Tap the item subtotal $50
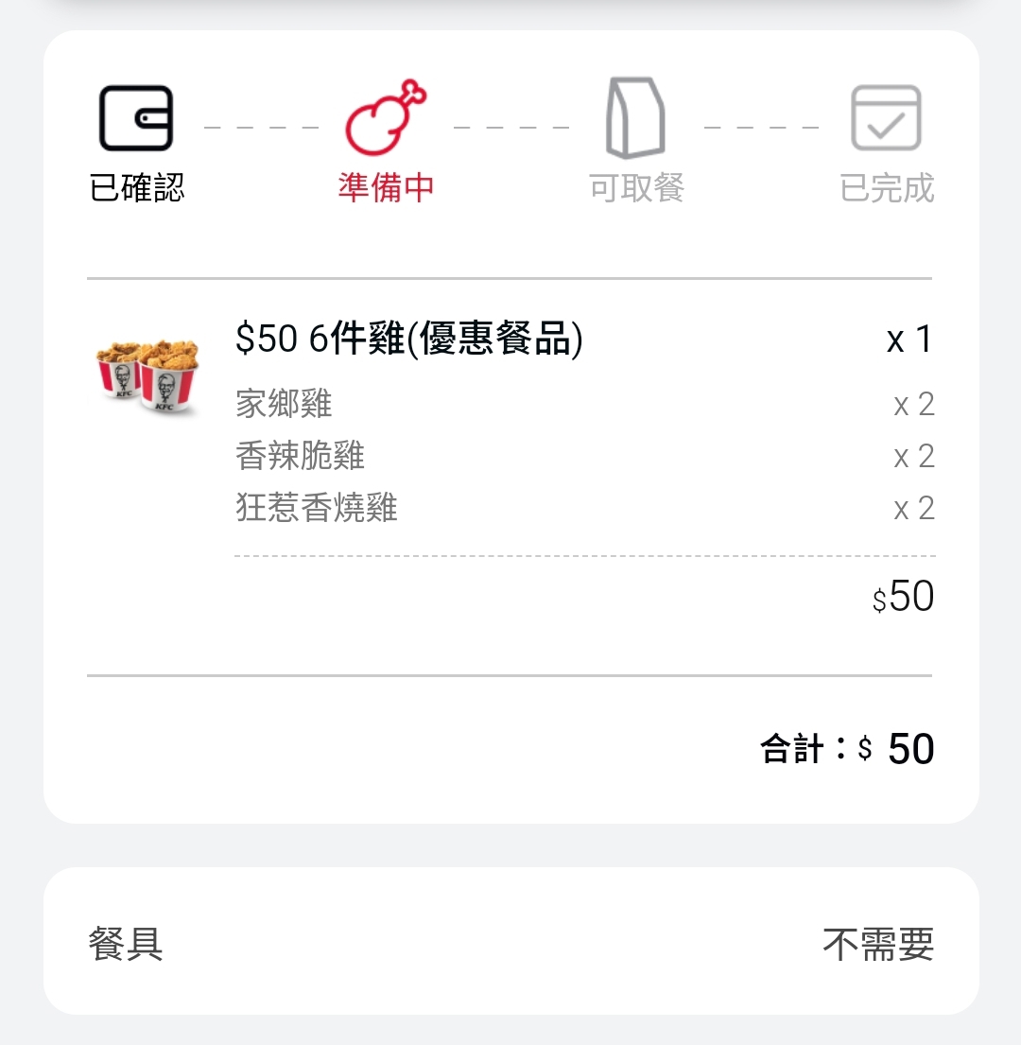Screen dimensions: 1021x1045 pos(903,596)
